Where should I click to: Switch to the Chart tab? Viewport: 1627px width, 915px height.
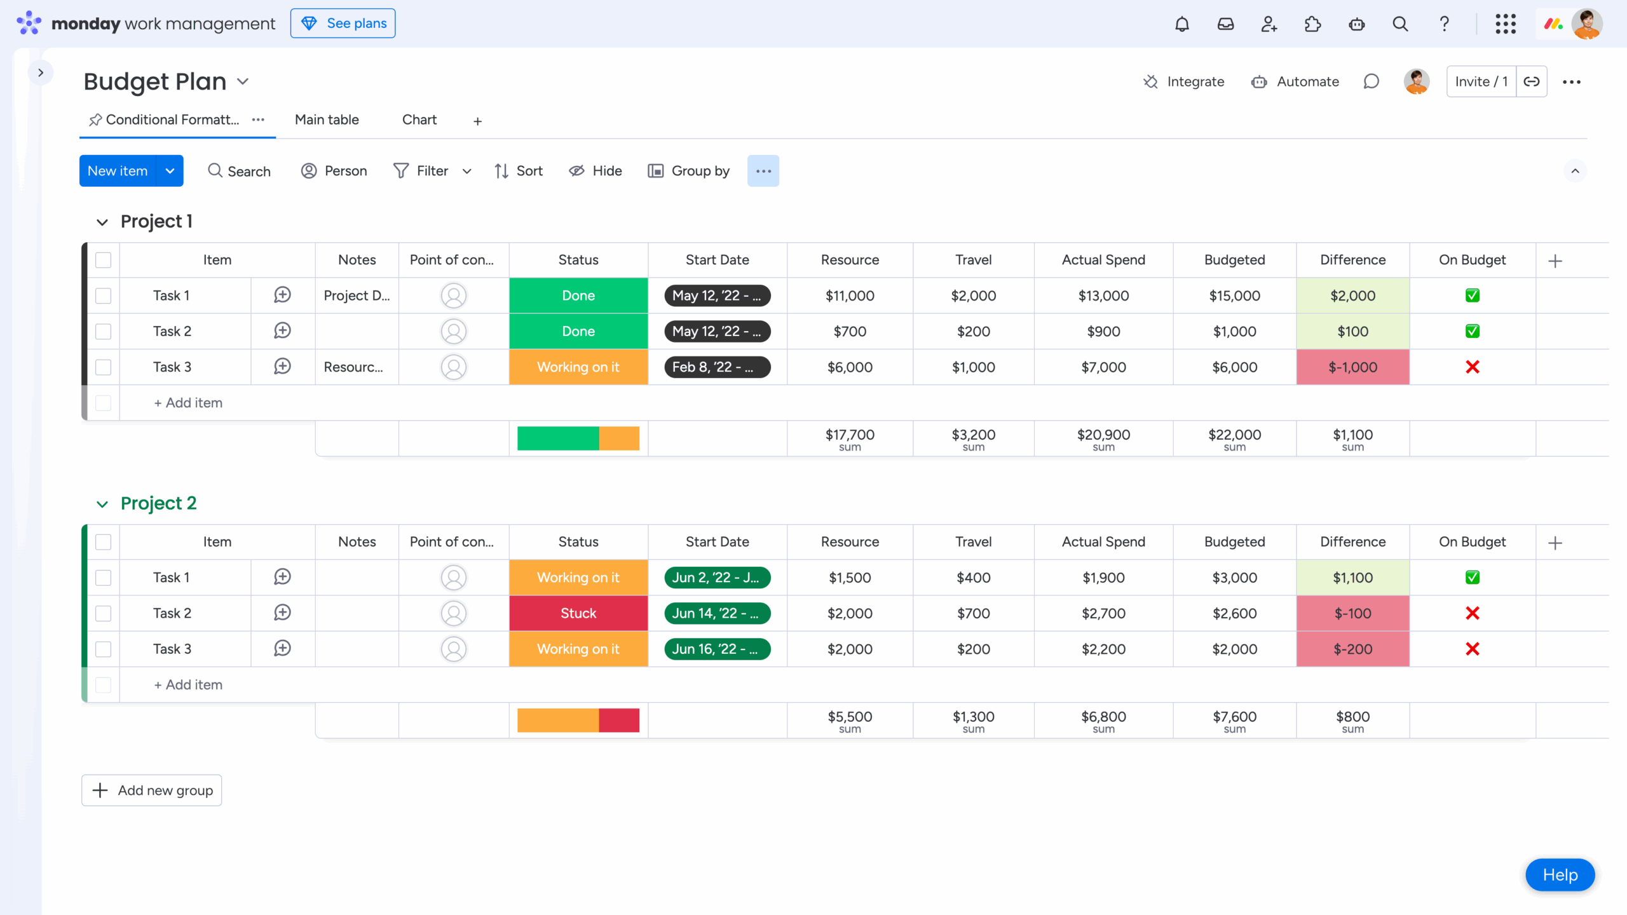point(419,119)
